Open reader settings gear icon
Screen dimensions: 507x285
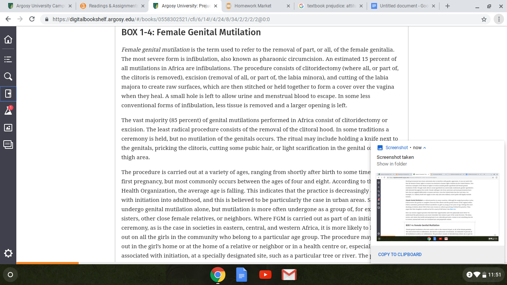(8, 253)
